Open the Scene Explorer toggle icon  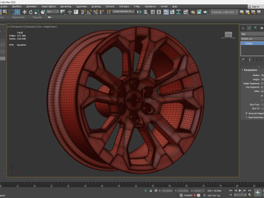(152, 12)
